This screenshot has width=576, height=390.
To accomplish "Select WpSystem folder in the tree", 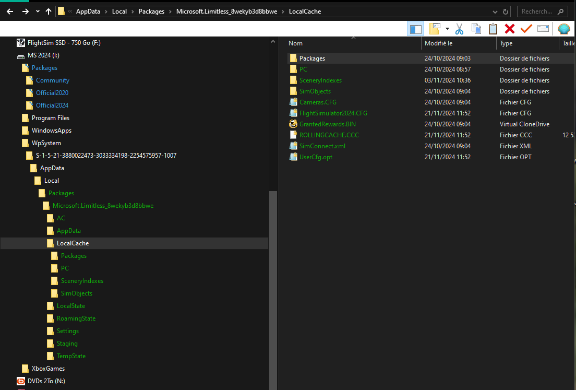I will 46,143.
